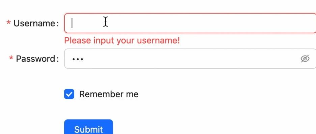
Task: Click the word 'me' in Remember me
Action: [132, 94]
